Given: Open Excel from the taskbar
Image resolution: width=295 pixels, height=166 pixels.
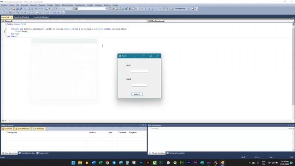Looking at the screenshot, I should point(100,163).
